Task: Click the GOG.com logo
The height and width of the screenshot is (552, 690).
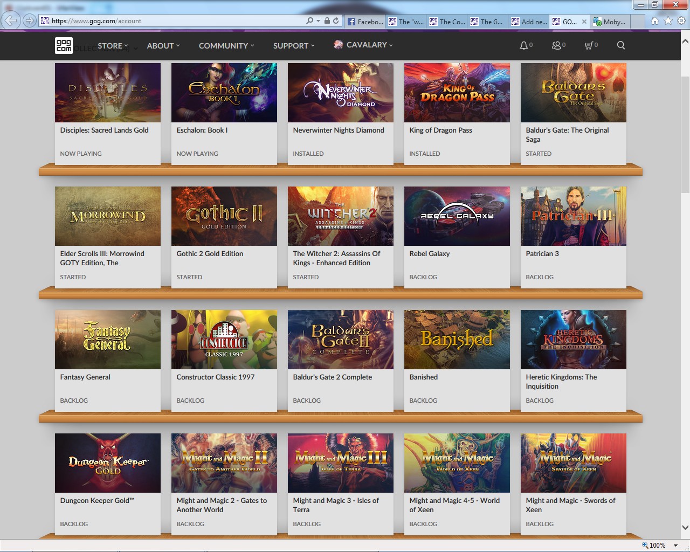Action: pyautogui.click(x=64, y=45)
